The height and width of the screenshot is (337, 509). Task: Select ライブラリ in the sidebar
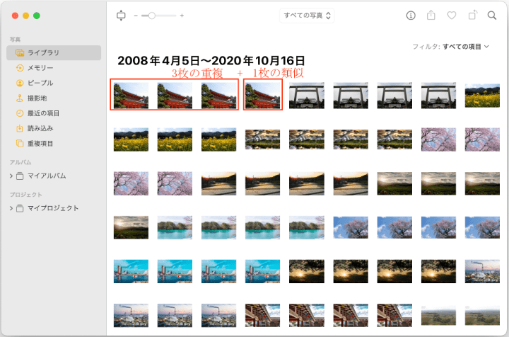[54, 52]
